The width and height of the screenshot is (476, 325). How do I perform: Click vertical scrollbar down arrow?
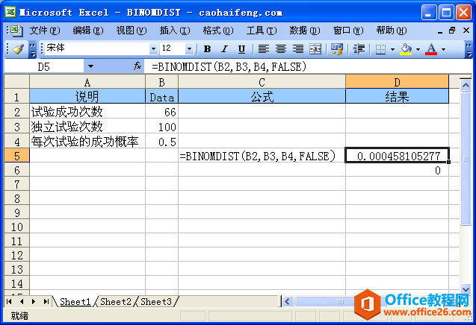click(x=466, y=288)
